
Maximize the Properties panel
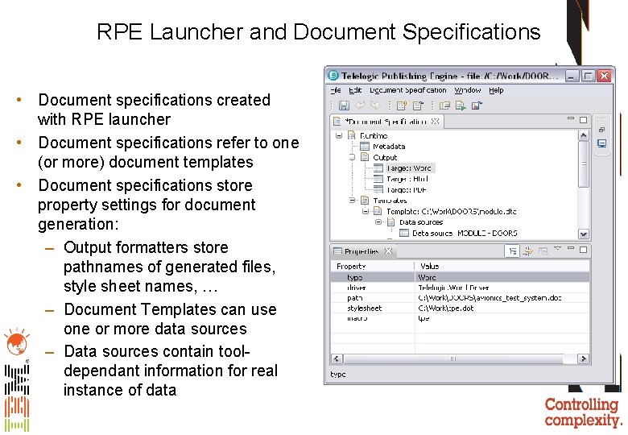(x=583, y=250)
